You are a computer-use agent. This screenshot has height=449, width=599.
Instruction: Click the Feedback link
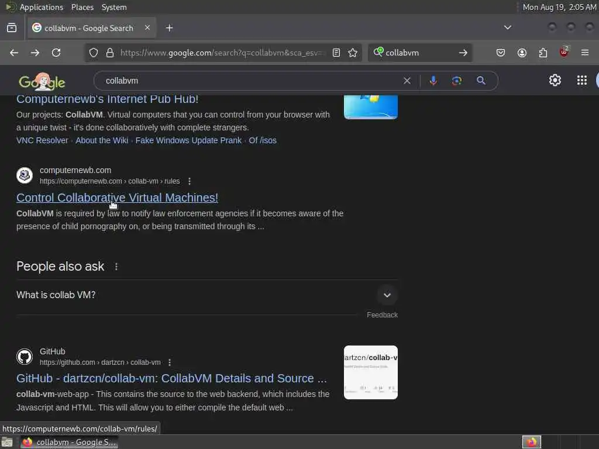382,315
